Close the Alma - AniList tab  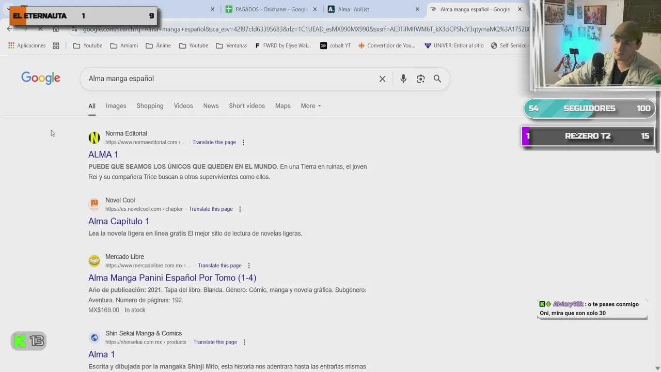[417, 9]
